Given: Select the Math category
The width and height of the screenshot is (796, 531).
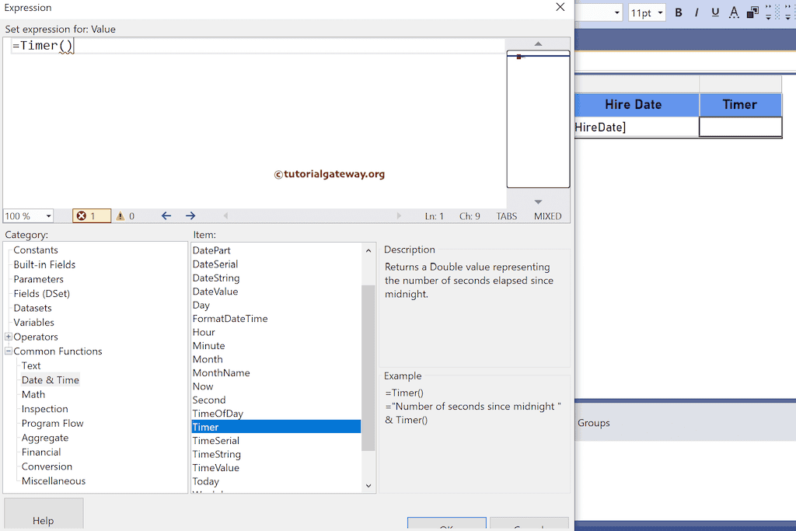Looking at the screenshot, I should point(33,394).
